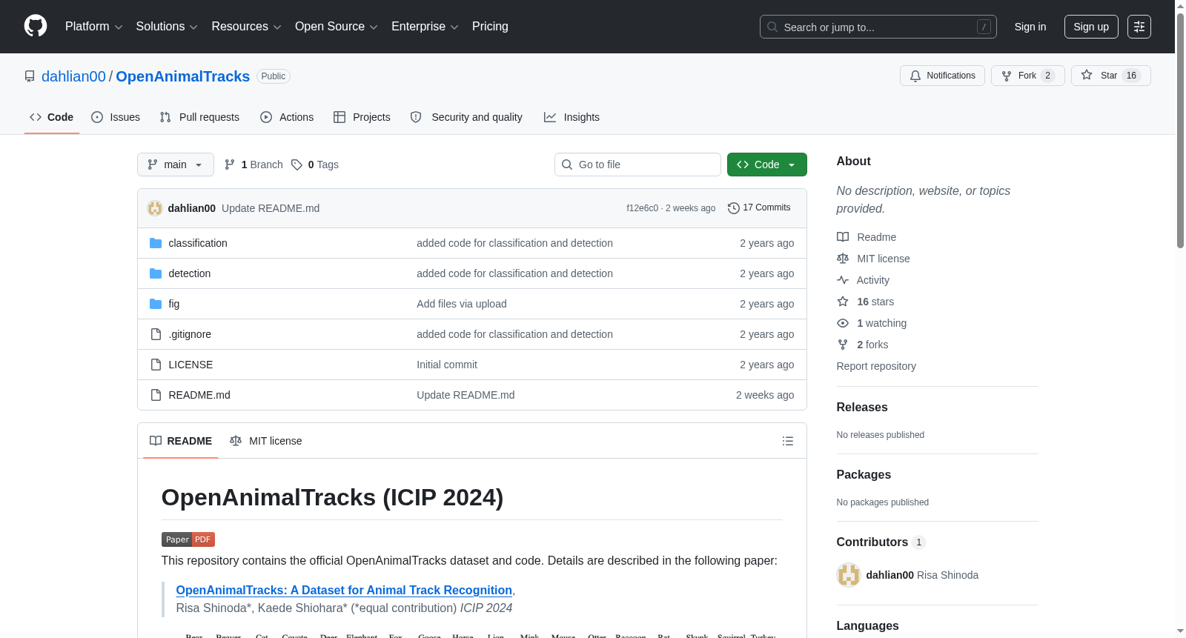The width and height of the screenshot is (1186, 638).
Task: Click the Notifications bell icon
Action: (915, 76)
